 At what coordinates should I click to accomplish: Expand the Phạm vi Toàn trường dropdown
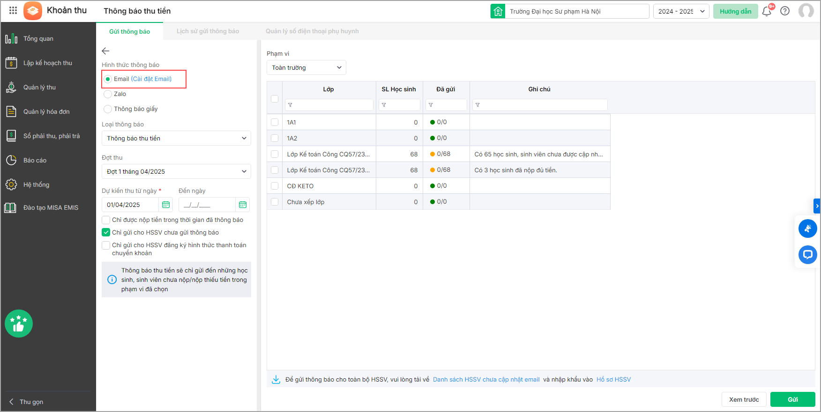(306, 67)
